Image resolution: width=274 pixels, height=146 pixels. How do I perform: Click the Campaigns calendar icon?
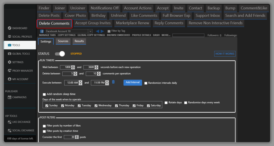coord(9,97)
